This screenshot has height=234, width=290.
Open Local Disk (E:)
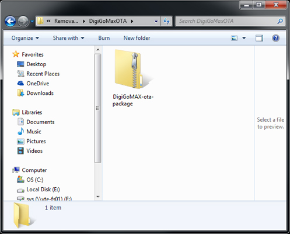click(x=43, y=190)
